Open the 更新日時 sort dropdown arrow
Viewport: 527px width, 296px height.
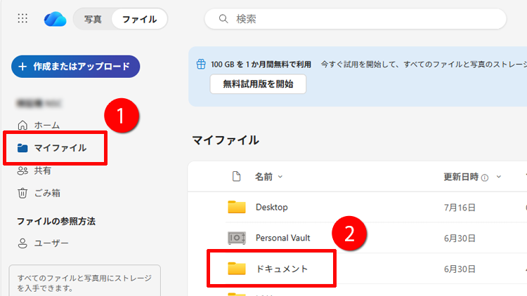click(498, 177)
